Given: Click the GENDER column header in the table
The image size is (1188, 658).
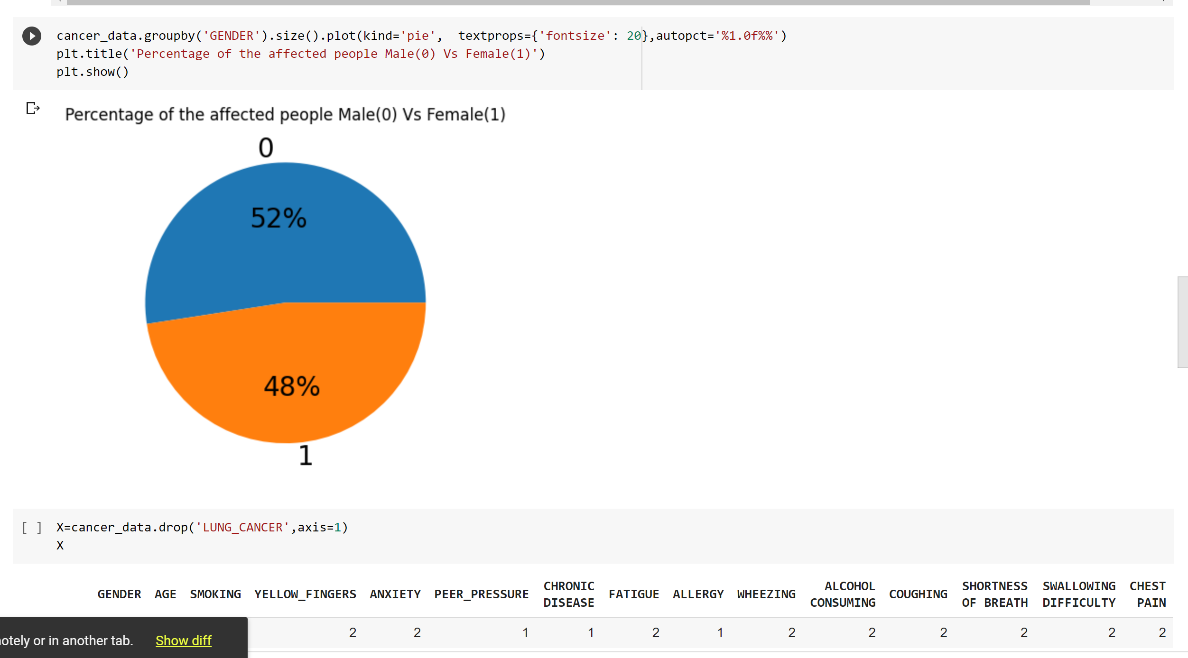Looking at the screenshot, I should tap(119, 594).
